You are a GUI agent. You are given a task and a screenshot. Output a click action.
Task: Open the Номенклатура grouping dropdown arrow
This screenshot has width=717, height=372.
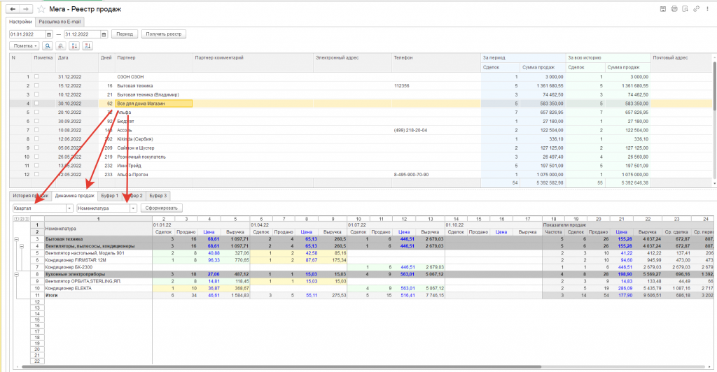click(x=133, y=208)
